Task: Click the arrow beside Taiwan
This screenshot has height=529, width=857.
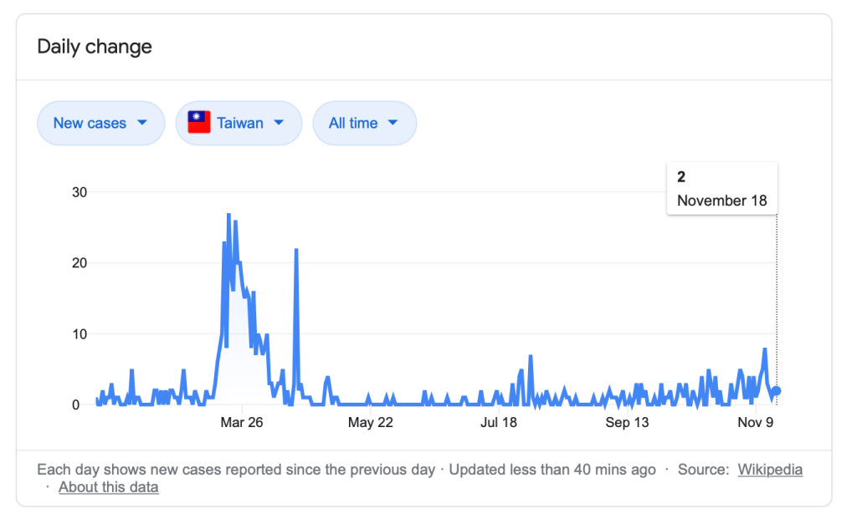Action: pyautogui.click(x=279, y=123)
